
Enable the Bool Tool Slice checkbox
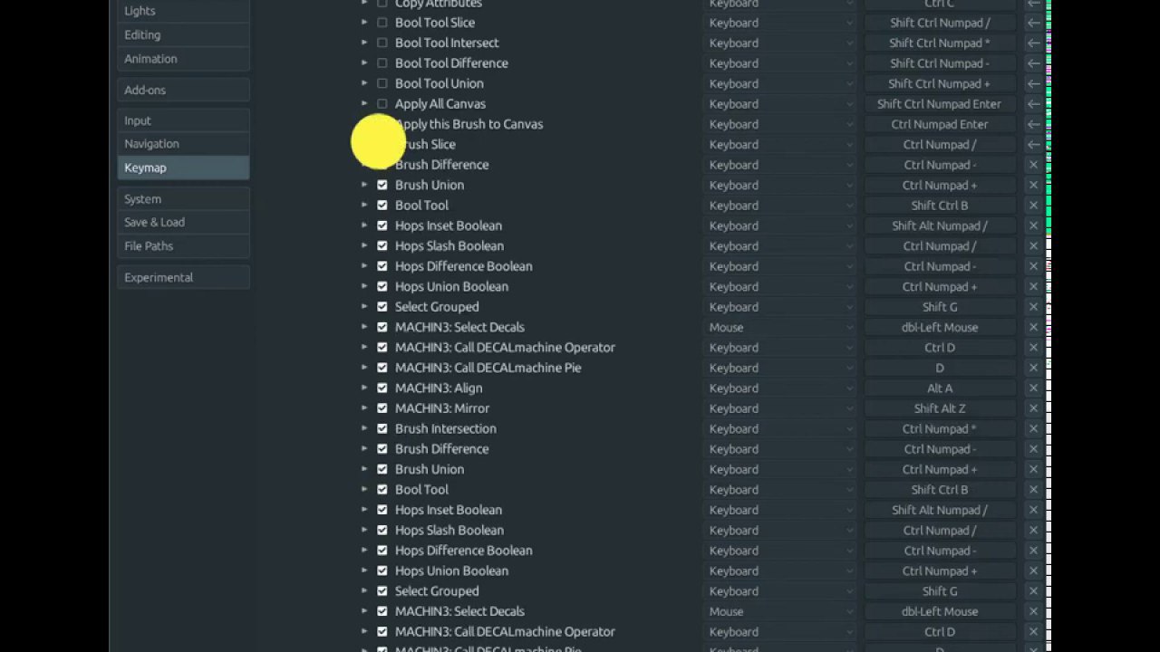click(382, 23)
